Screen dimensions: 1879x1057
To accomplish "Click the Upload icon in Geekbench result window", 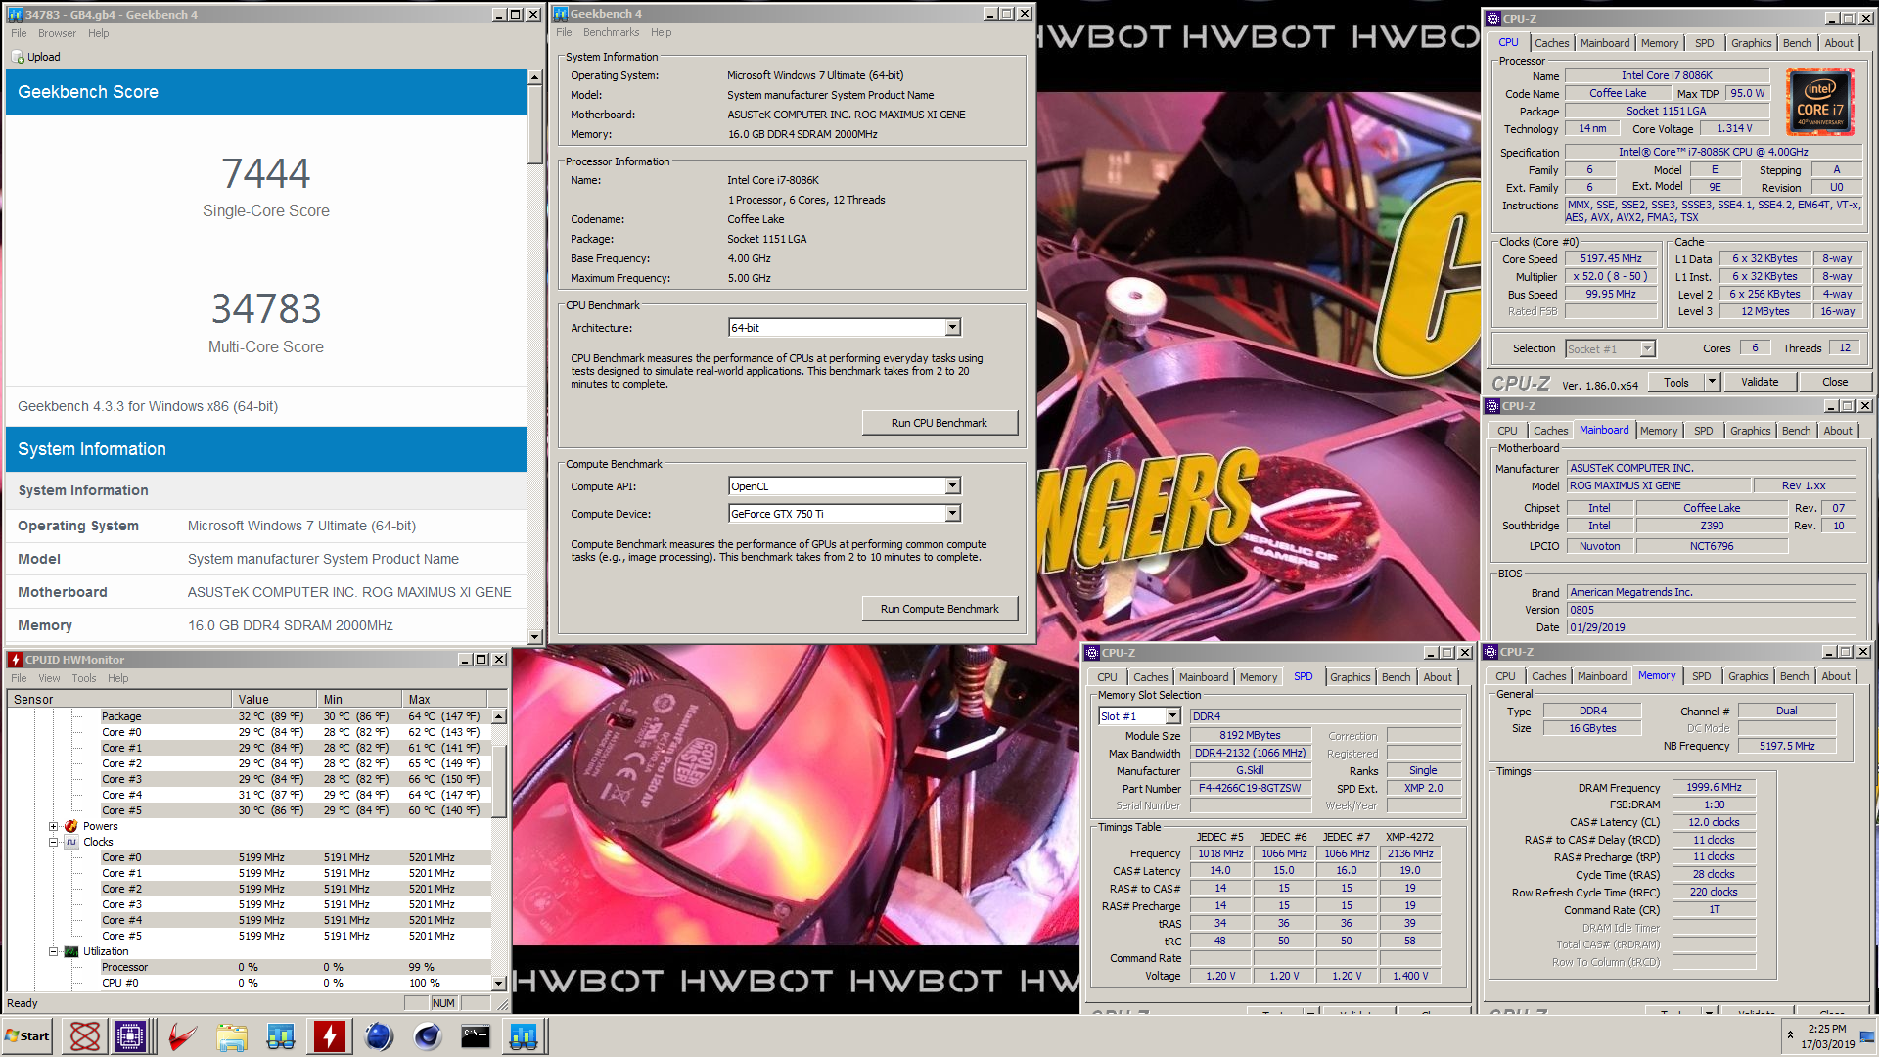I will pyautogui.click(x=18, y=57).
